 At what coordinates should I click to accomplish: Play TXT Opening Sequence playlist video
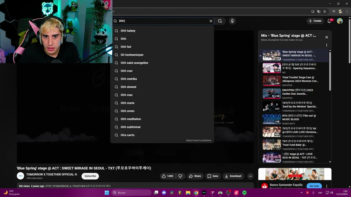coord(293,68)
